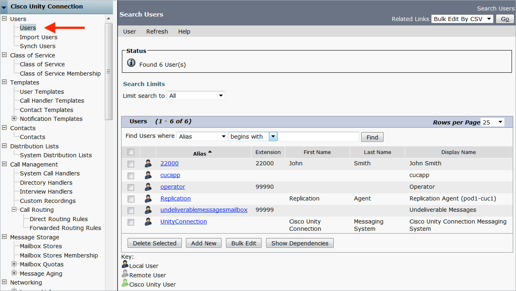The image size is (516, 291).
Task: Click the Add New button
Action: click(x=204, y=243)
